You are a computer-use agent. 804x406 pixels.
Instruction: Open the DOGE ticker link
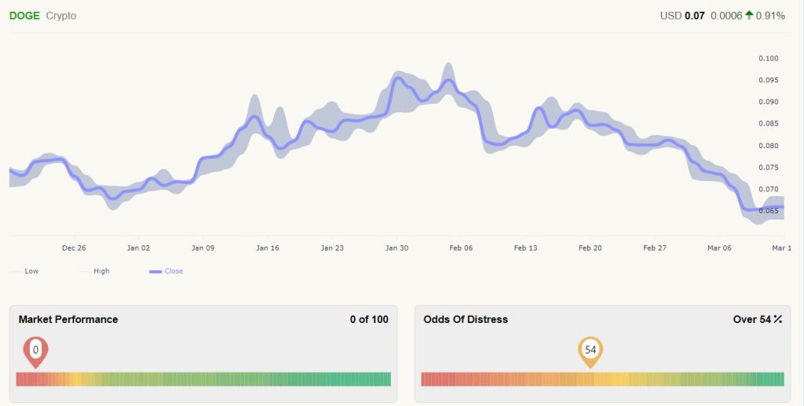[x=24, y=16]
